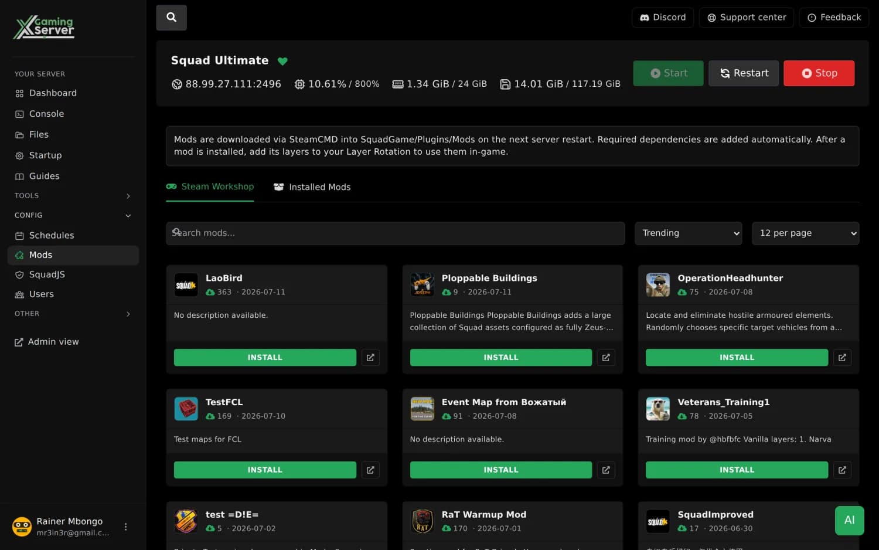The width and height of the screenshot is (879, 550).
Task: Open Startup settings in sidebar
Action: pyautogui.click(x=73, y=155)
